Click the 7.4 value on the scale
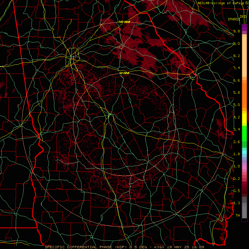The width and height of the screenshot is (249, 249). coord(237,68)
